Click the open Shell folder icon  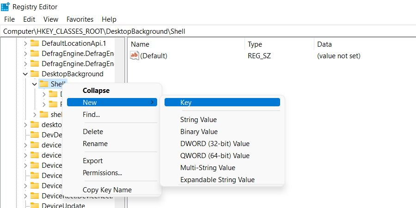click(x=44, y=84)
